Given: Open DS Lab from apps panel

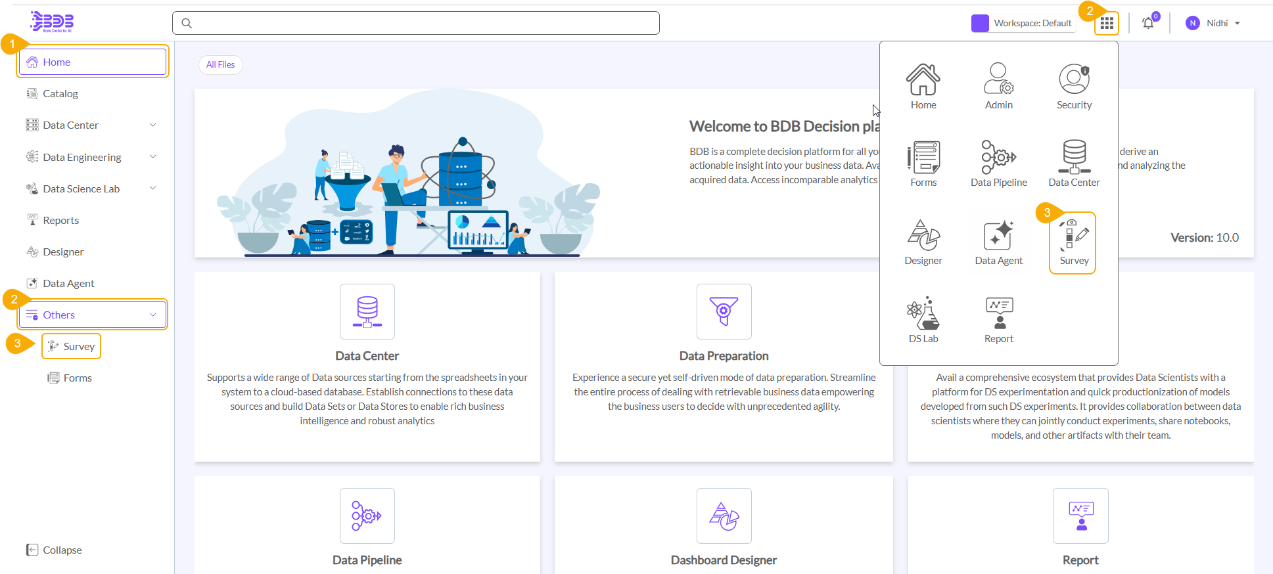Looking at the screenshot, I should (923, 320).
